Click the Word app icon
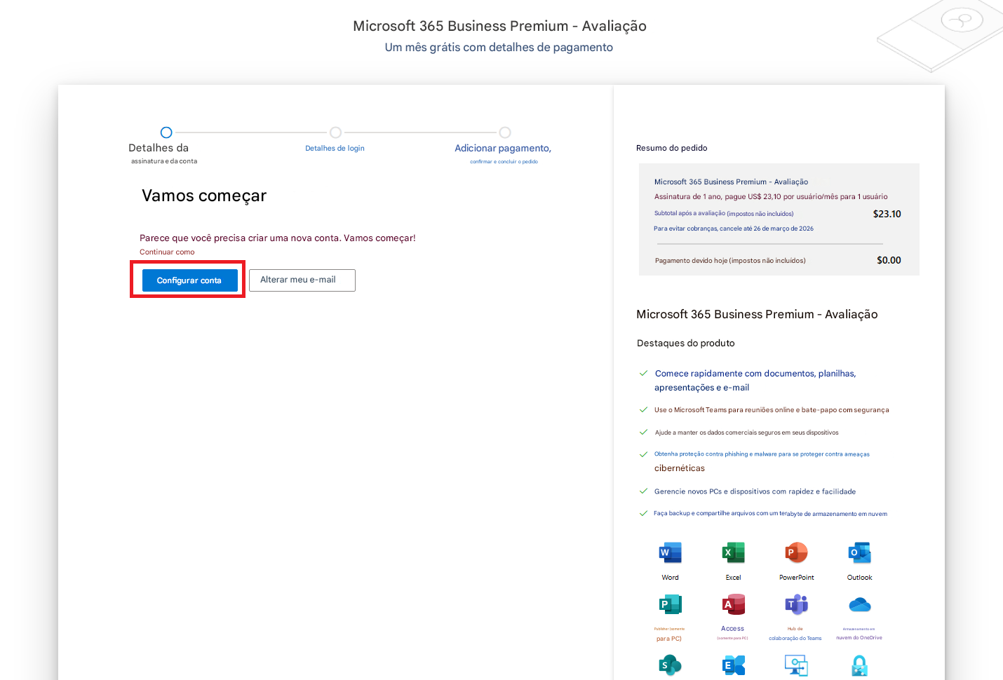Image resolution: width=1003 pixels, height=680 pixels. (670, 553)
